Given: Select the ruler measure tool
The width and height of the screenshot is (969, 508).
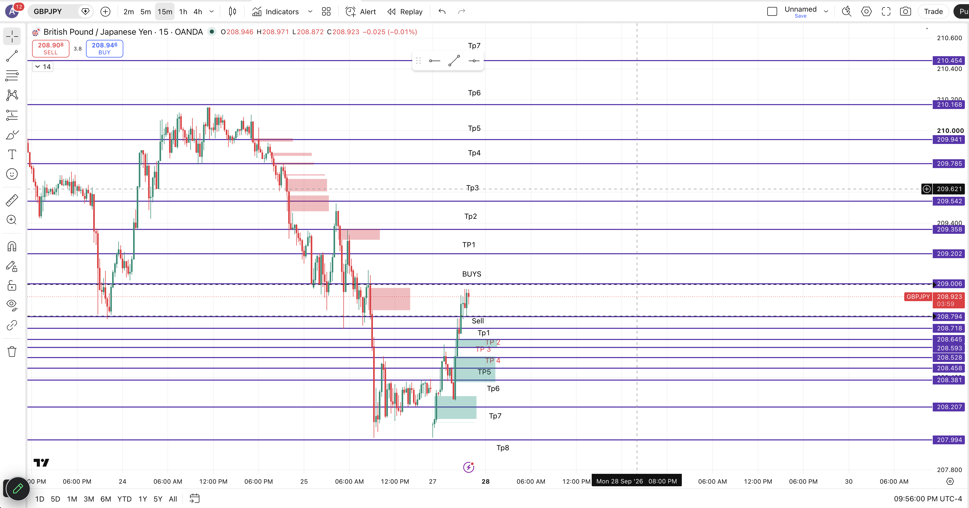Looking at the screenshot, I should point(12,200).
